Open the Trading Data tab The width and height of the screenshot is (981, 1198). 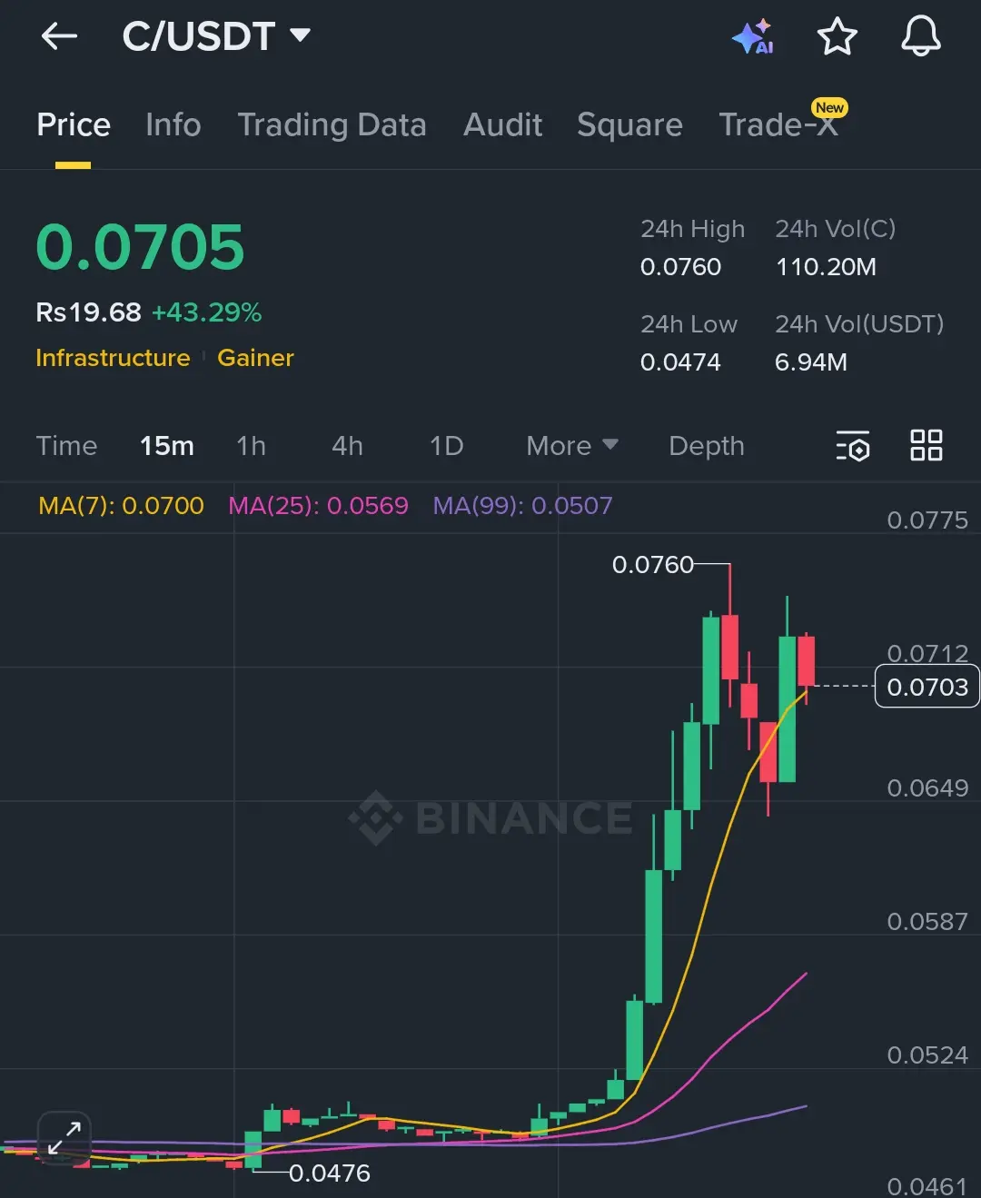332,124
